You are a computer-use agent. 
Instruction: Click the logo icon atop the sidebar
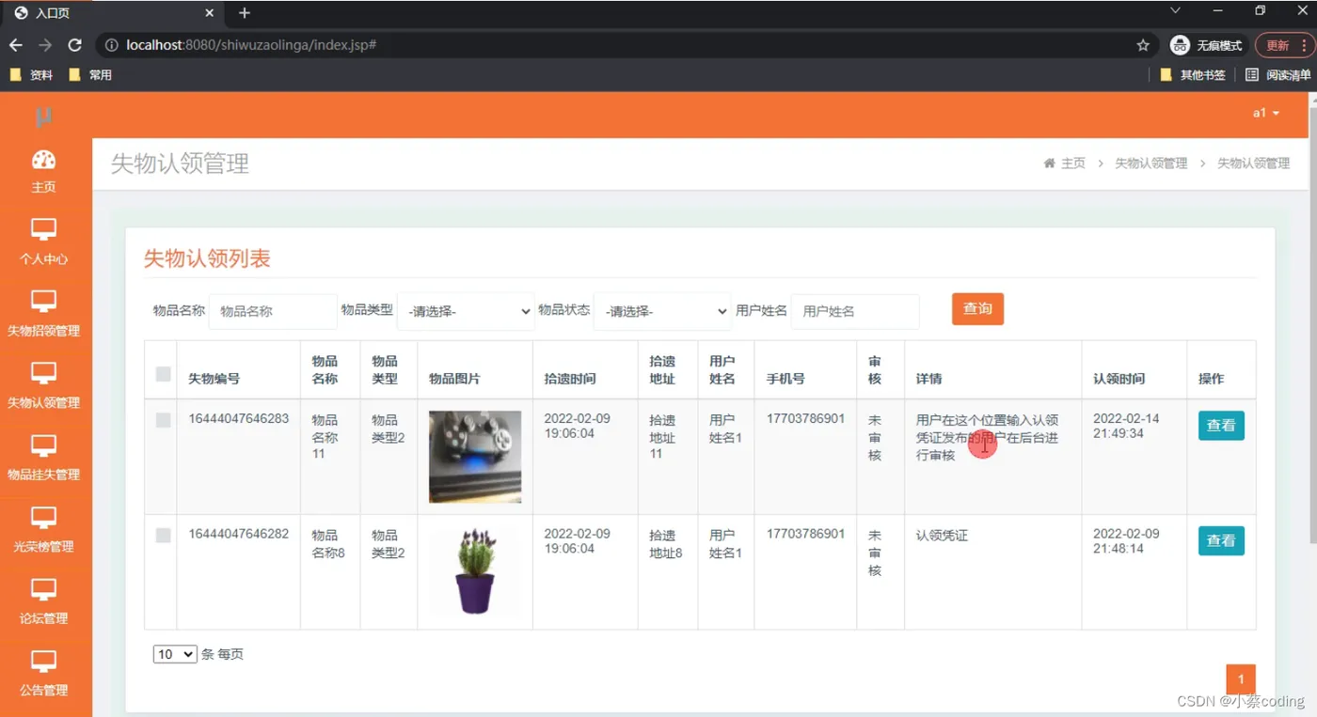coord(43,117)
